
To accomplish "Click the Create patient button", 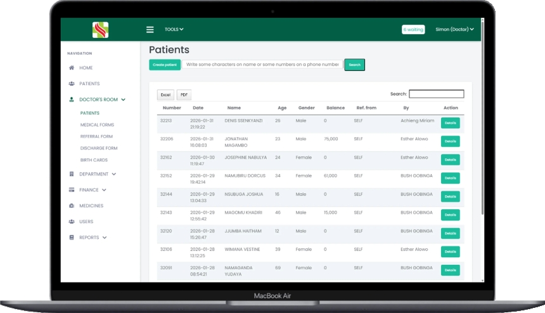I will tap(165, 65).
